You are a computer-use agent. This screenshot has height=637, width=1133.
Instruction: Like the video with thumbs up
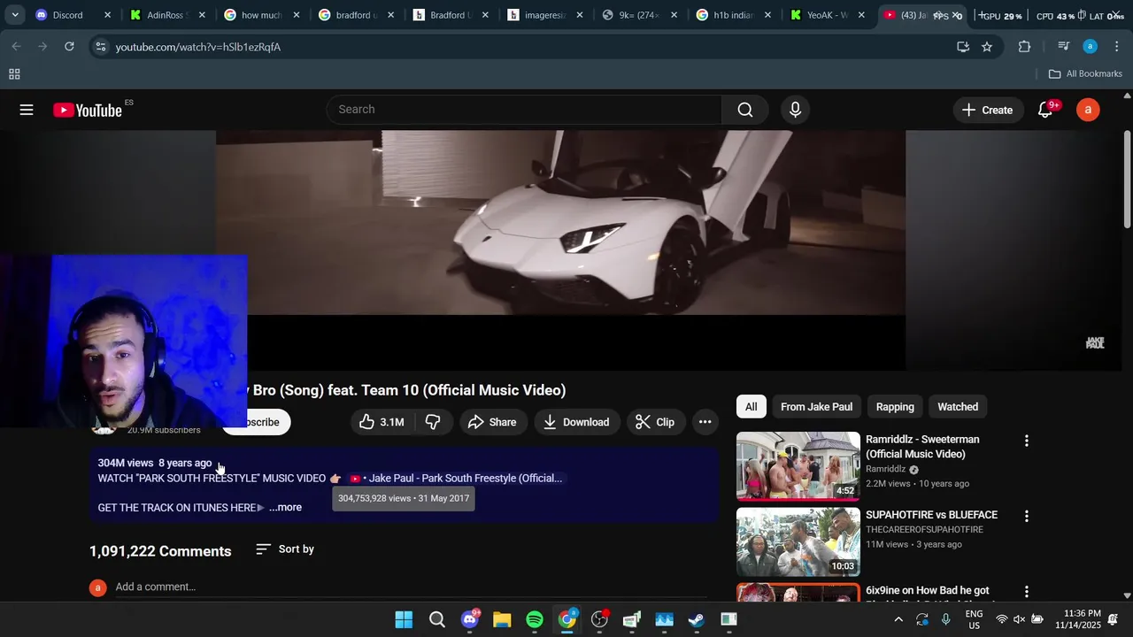pos(382,422)
